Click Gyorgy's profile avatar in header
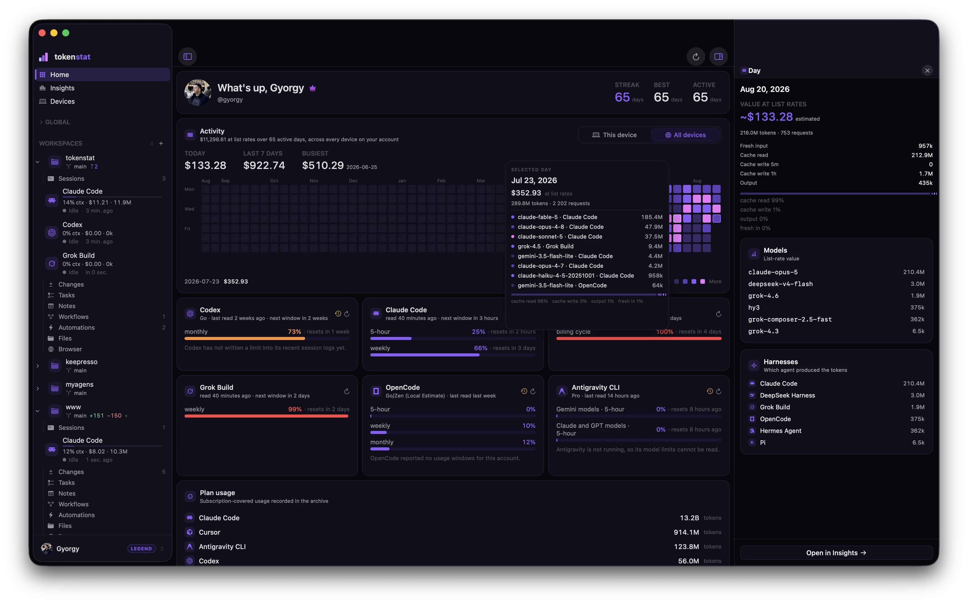Viewport: 968px width, 604px height. [x=198, y=92]
